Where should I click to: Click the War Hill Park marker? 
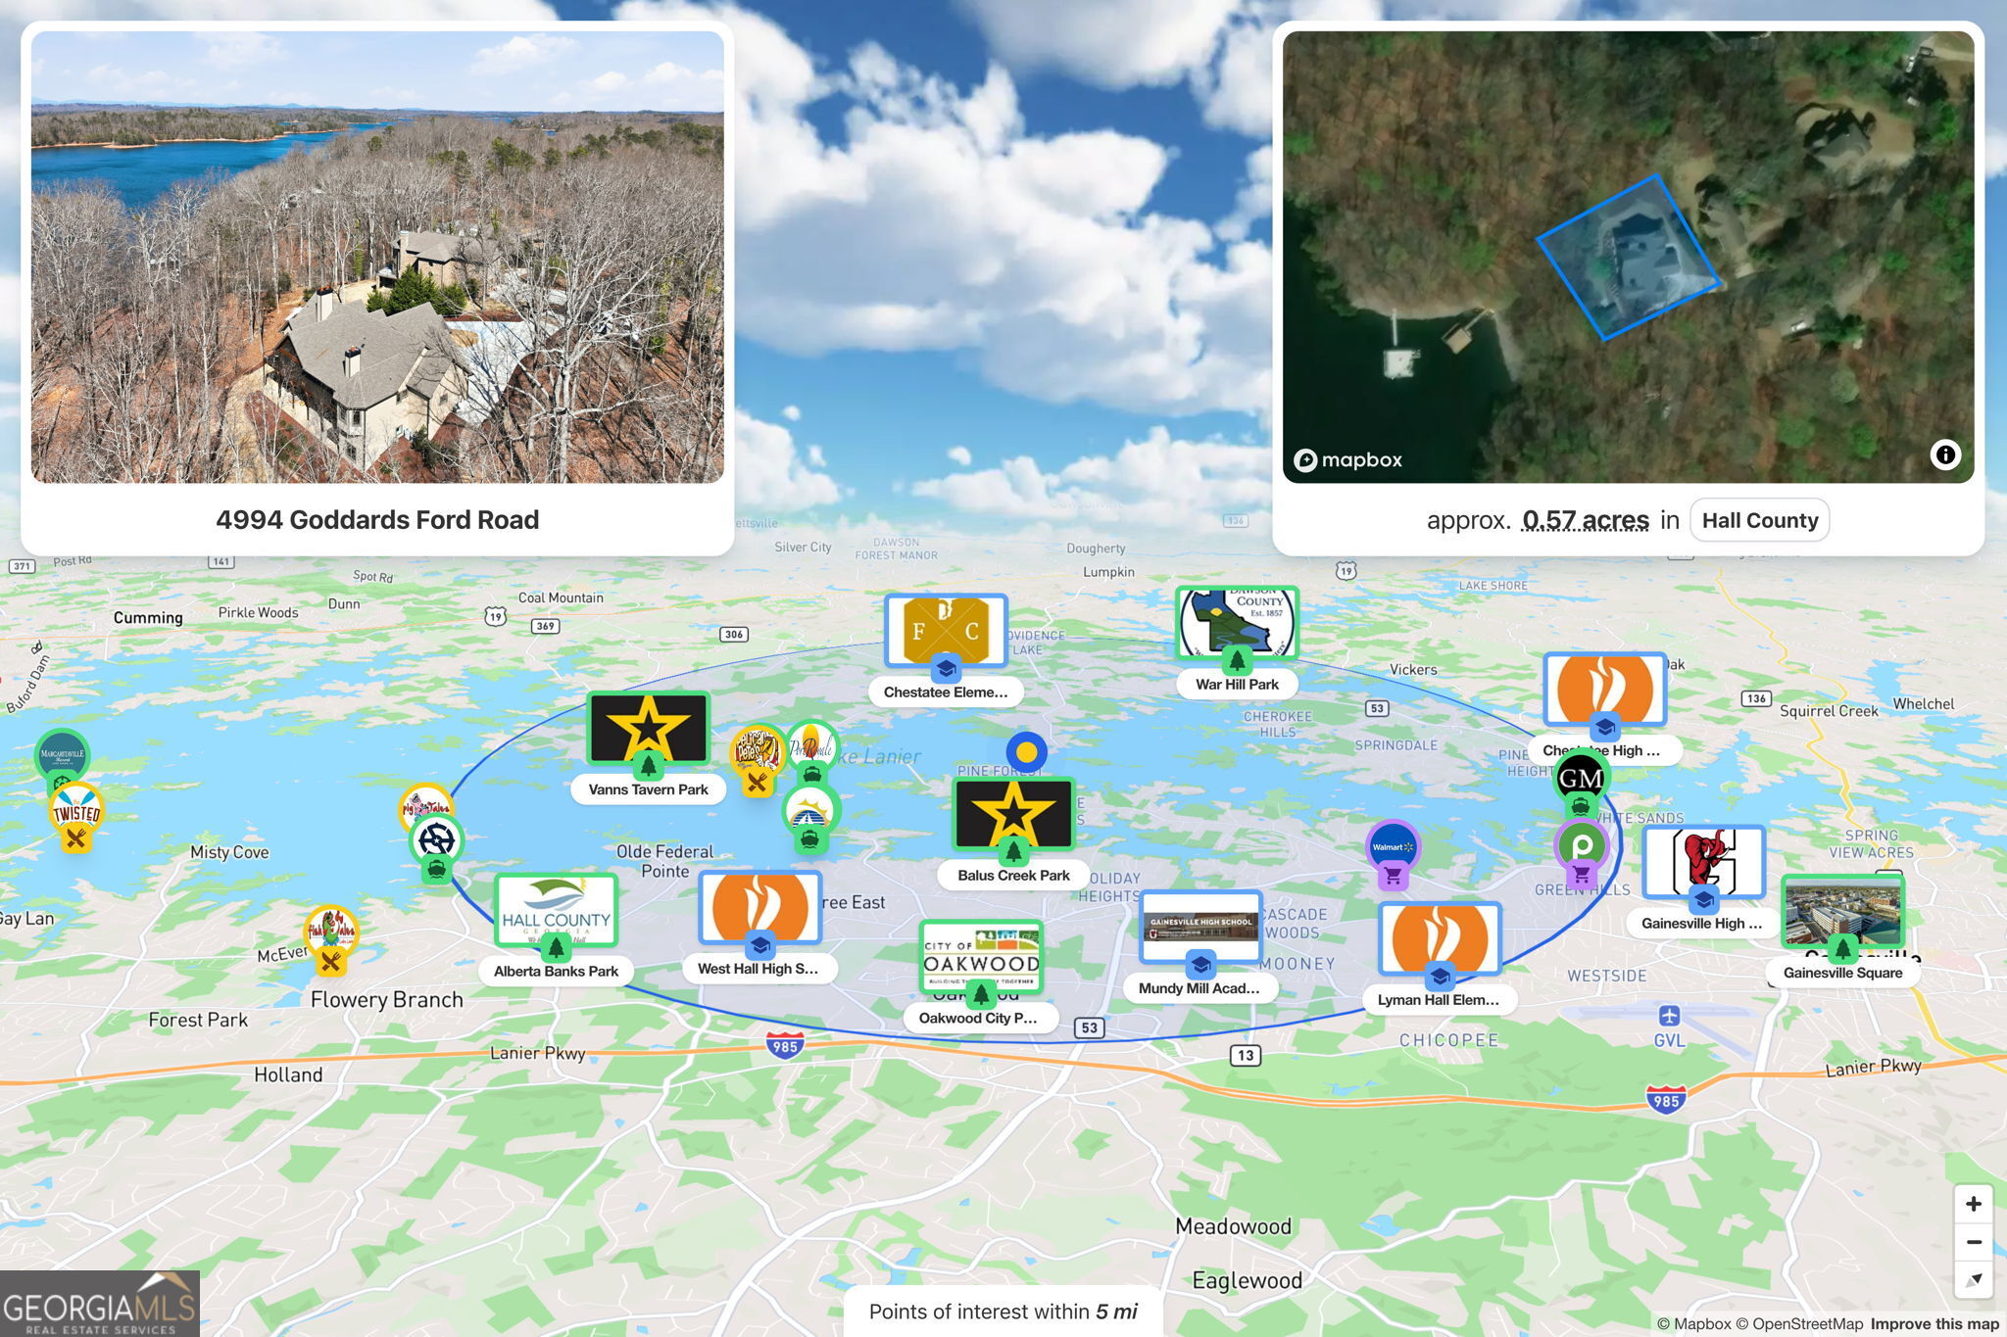1237,622
